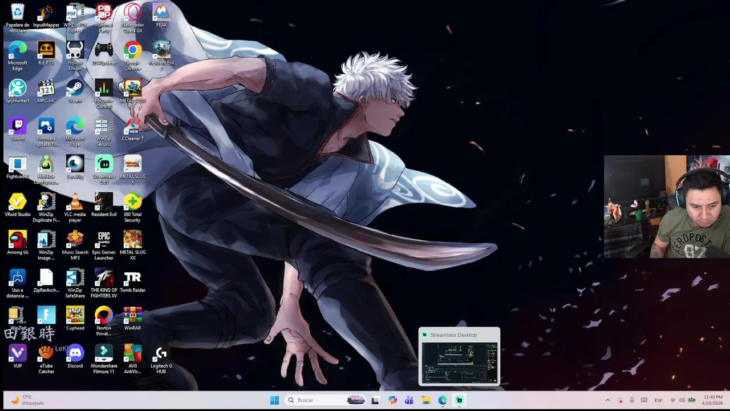Click the AVG AntiVir... shortcut

tap(132, 360)
